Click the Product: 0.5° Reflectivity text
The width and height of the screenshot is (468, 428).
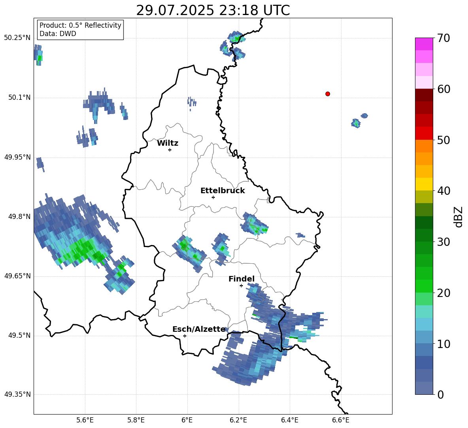pyautogui.click(x=80, y=25)
